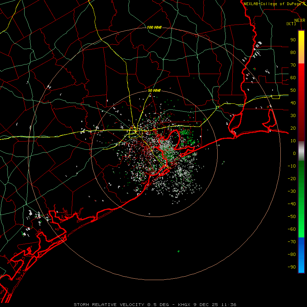Image resolution: width=307 pixels, height=307 pixels.
Task: Select the -50 value on velocity scale
Action: (x=292, y=217)
